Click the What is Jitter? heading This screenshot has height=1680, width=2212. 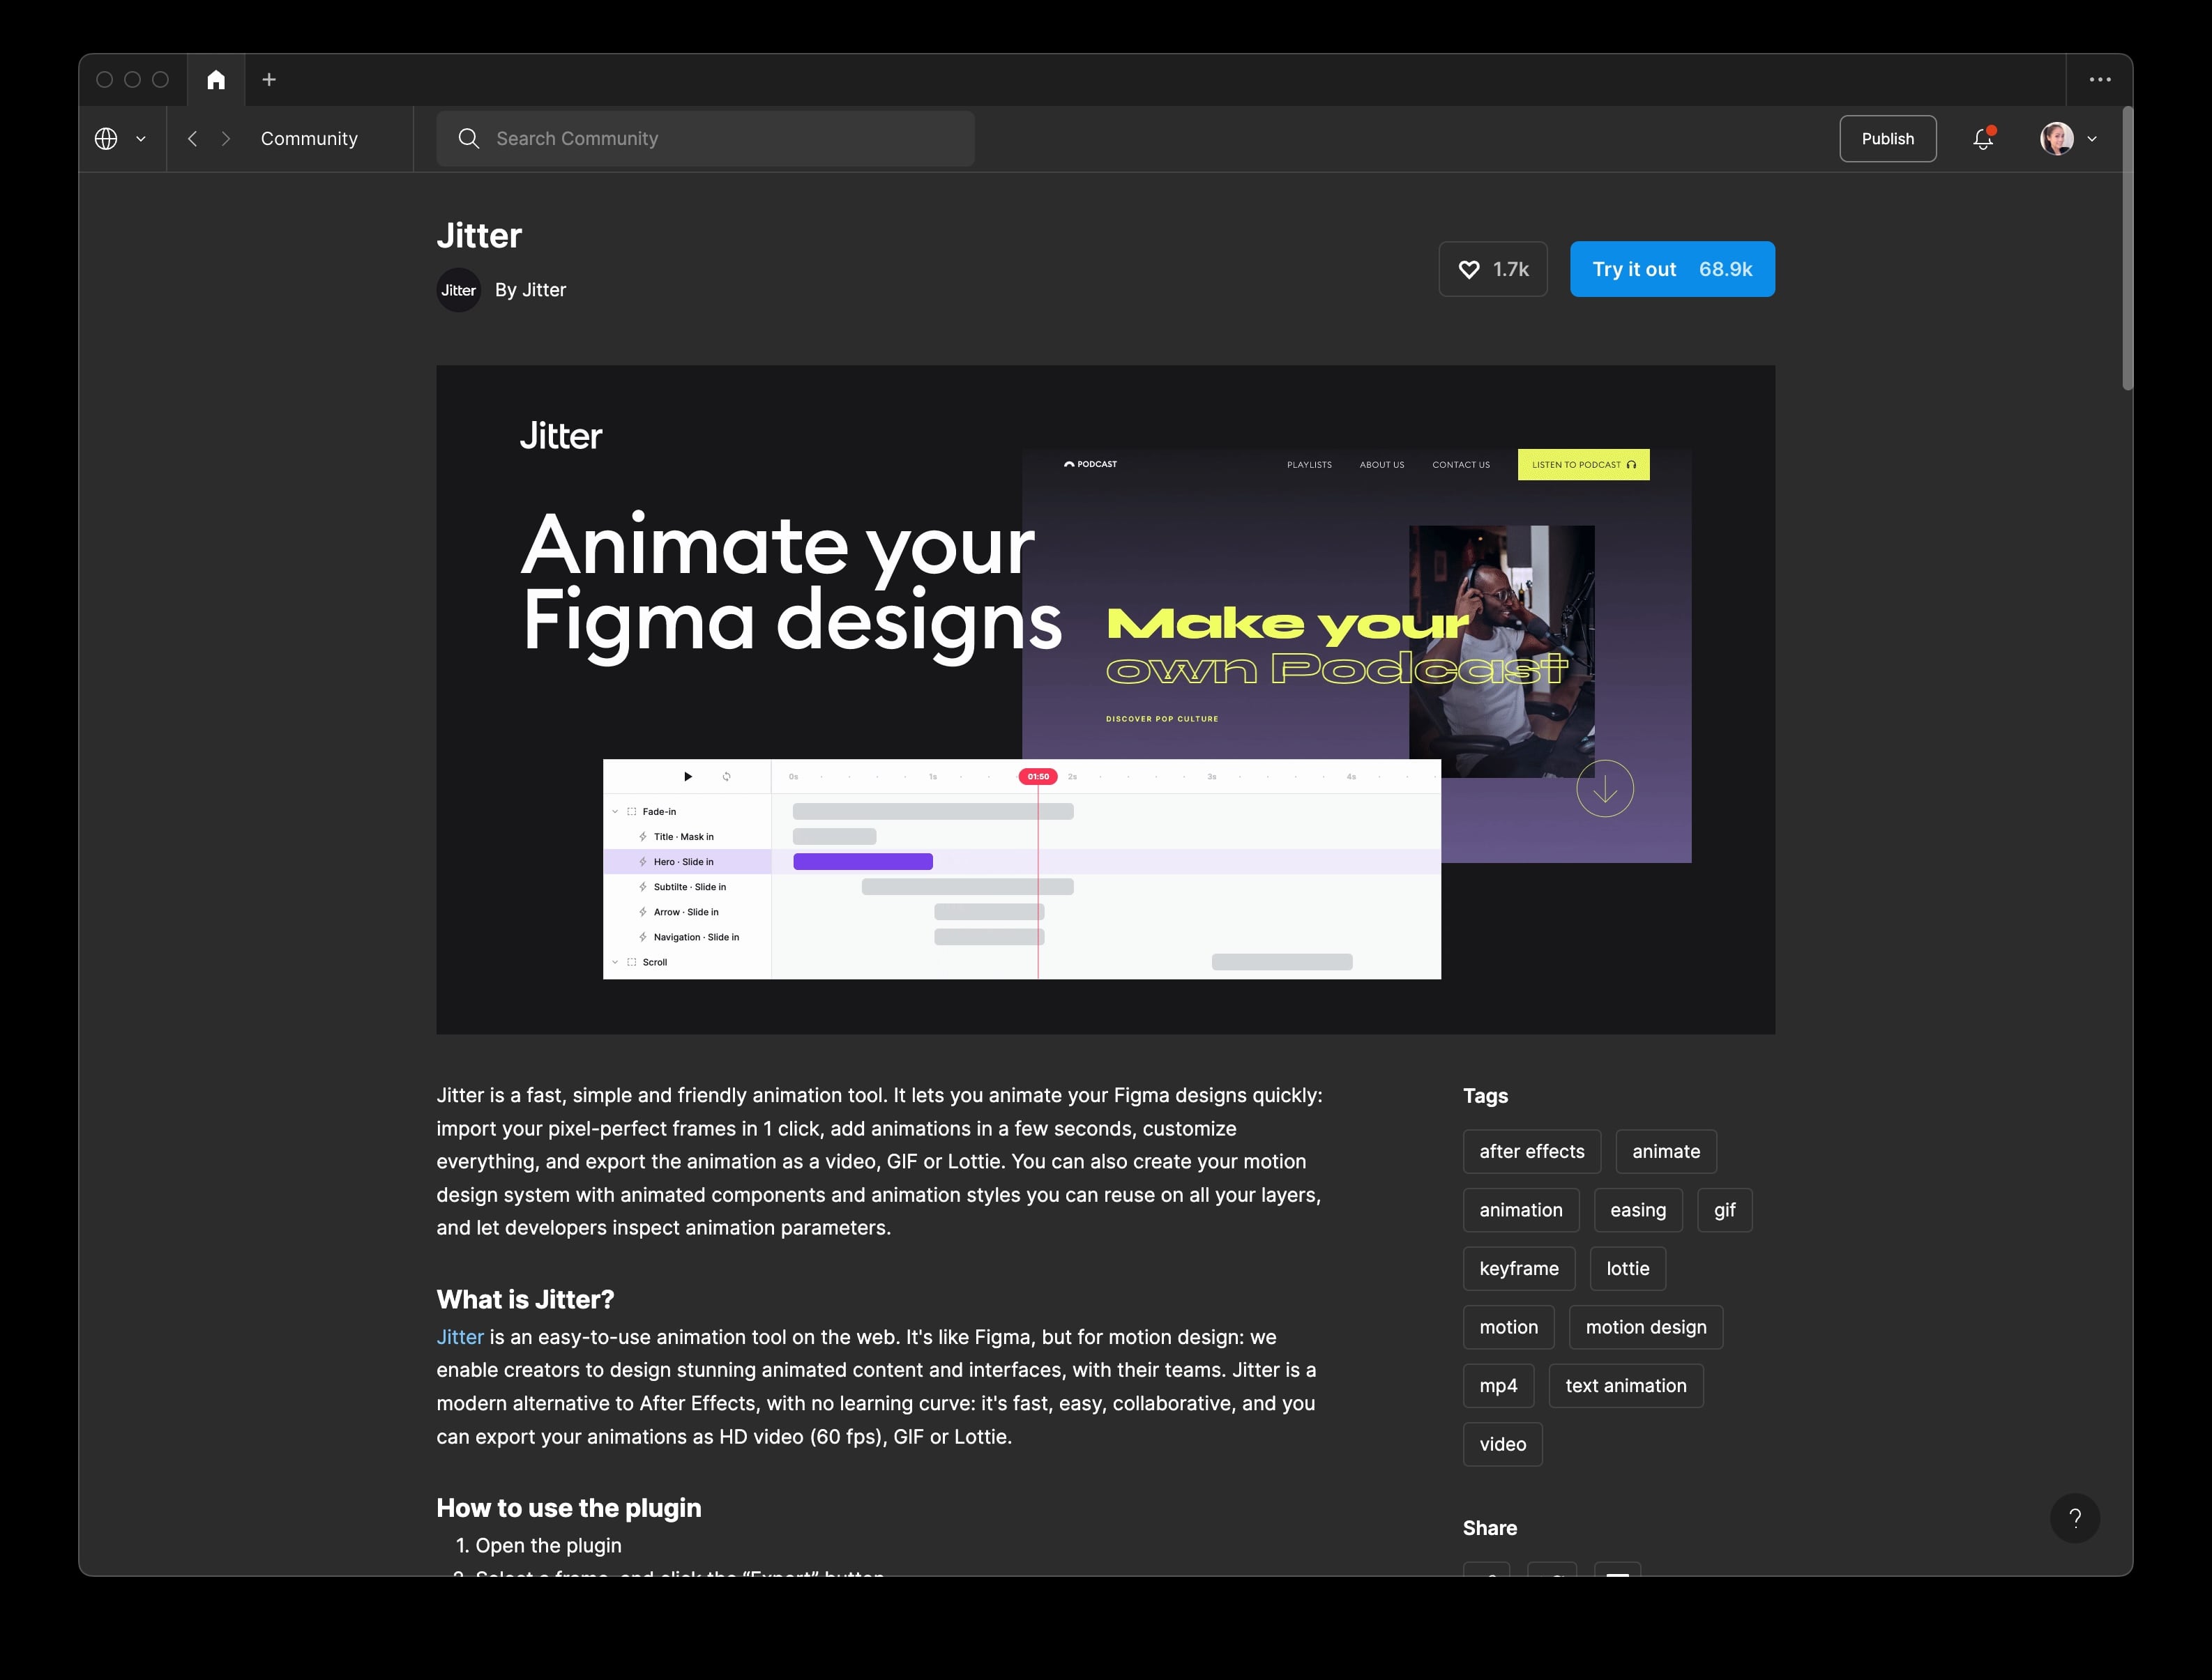tap(525, 1299)
